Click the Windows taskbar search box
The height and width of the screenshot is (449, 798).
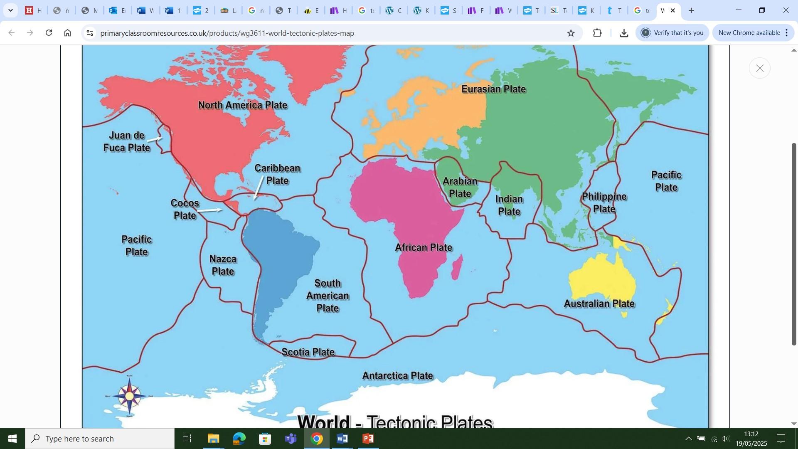(x=100, y=439)
